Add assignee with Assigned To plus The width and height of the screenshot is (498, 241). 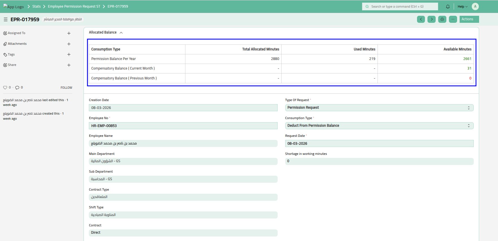pos(69,33)
